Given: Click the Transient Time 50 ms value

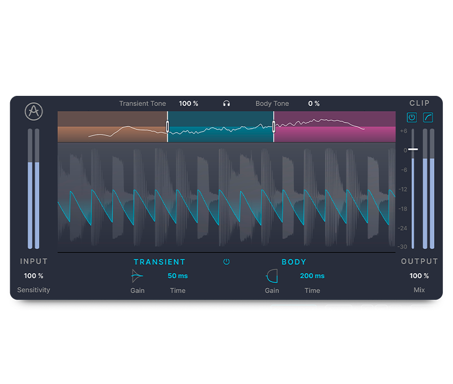Looking at the screenshot, I should (x=178, y=276).
